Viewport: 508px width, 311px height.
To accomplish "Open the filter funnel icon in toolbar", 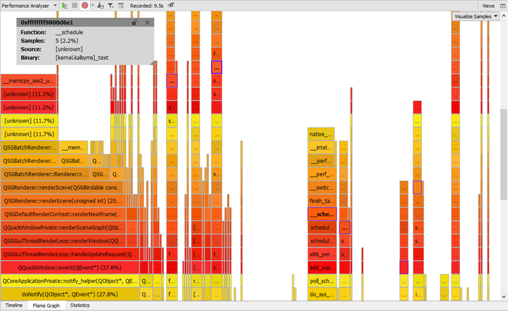I will click(x=110, y=5).
